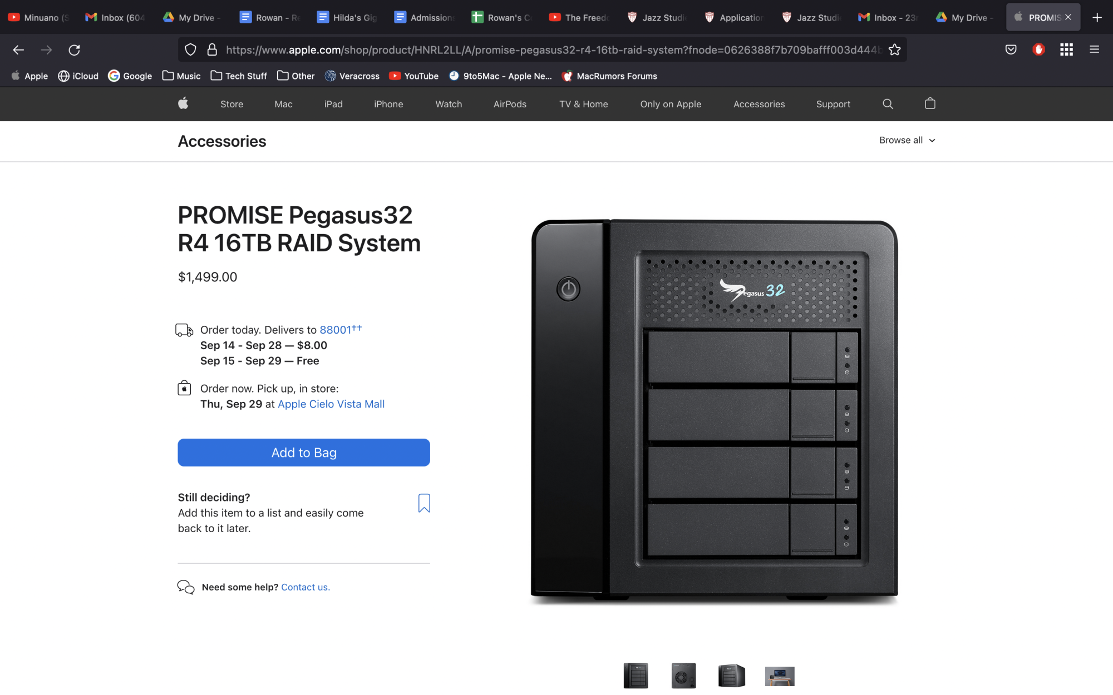This screenshot has height=695, width=1113.
Task: Open the search icon in Apple nav
Action: [x=888, y=104]
